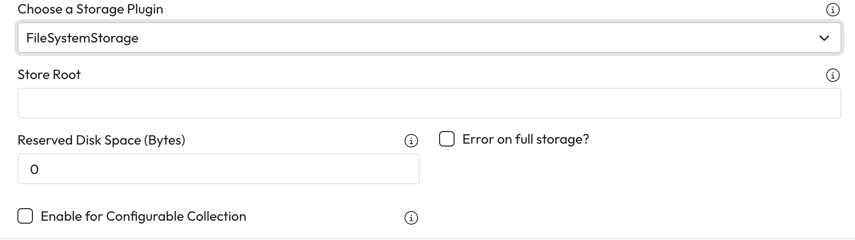Tick the Error on full storage checkbox
The width and height of the screenshot is (855, 240).
pyautogui.click(x=447, y=139)
